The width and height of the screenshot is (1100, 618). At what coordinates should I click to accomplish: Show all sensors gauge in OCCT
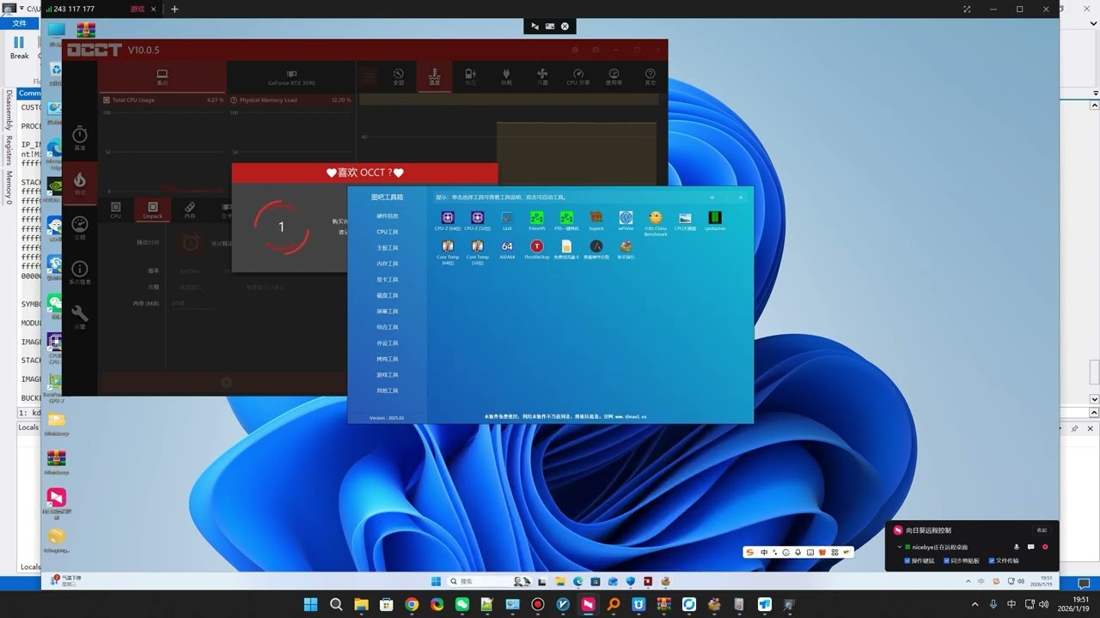[398, 77]
